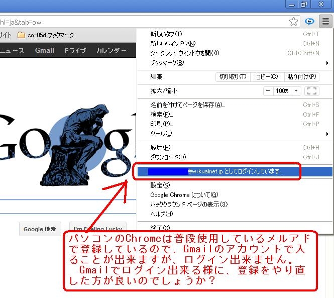Viewport: 334px width, 298px height.
Task: Click the @wi.kualnet.jp logged-in menu entry
Action: (235, 171)
